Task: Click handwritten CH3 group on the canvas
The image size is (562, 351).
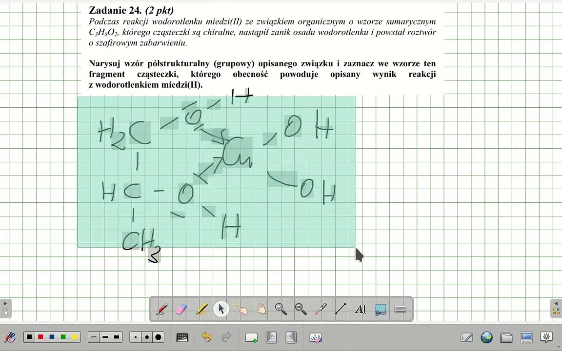Action: pyautogui.click(x=141, y=246)
